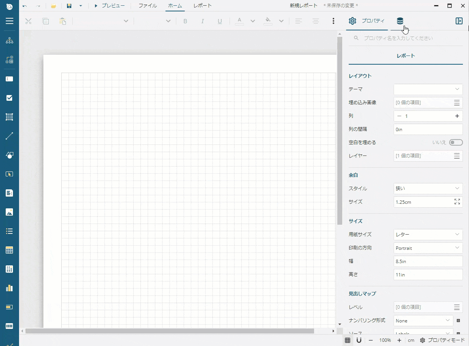
Task: Select the CheckBox tool in sidebar
Action: (10, 98)
